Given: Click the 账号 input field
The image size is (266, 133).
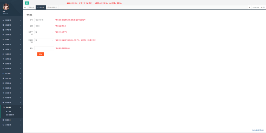Looking at the screenshot, I should pos(44,20).
